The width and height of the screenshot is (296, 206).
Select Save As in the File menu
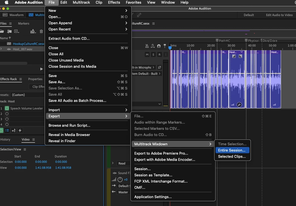[x=88, y=82]
